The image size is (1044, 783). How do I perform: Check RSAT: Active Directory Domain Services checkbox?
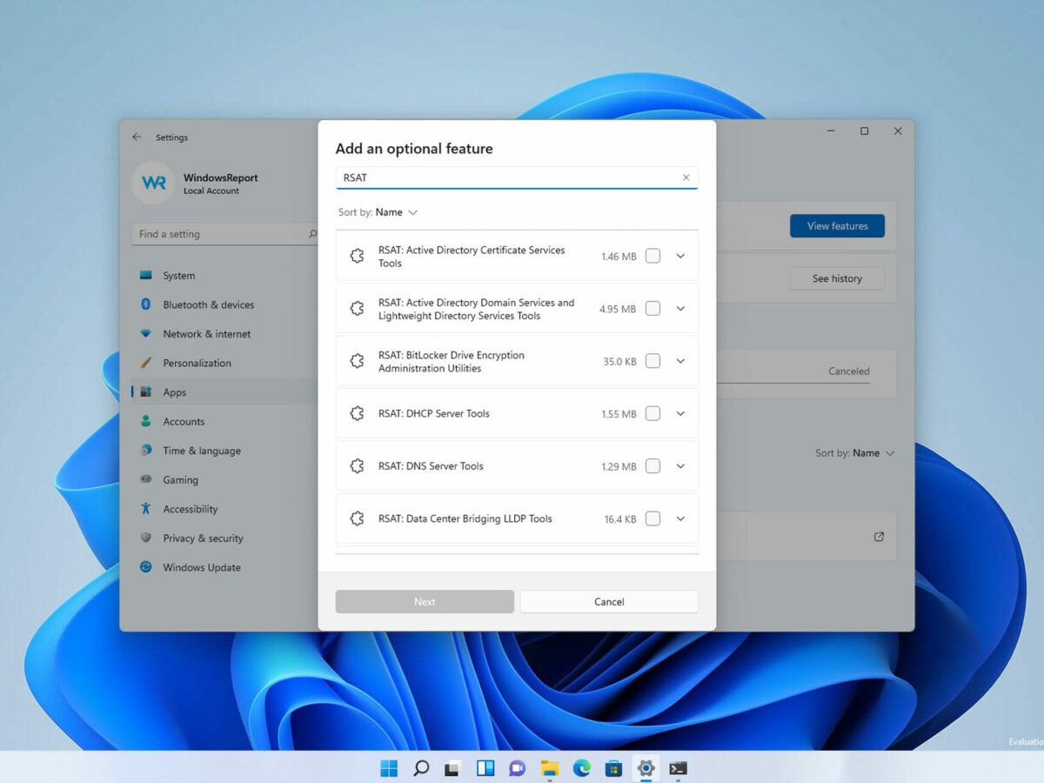pos(652,308)
